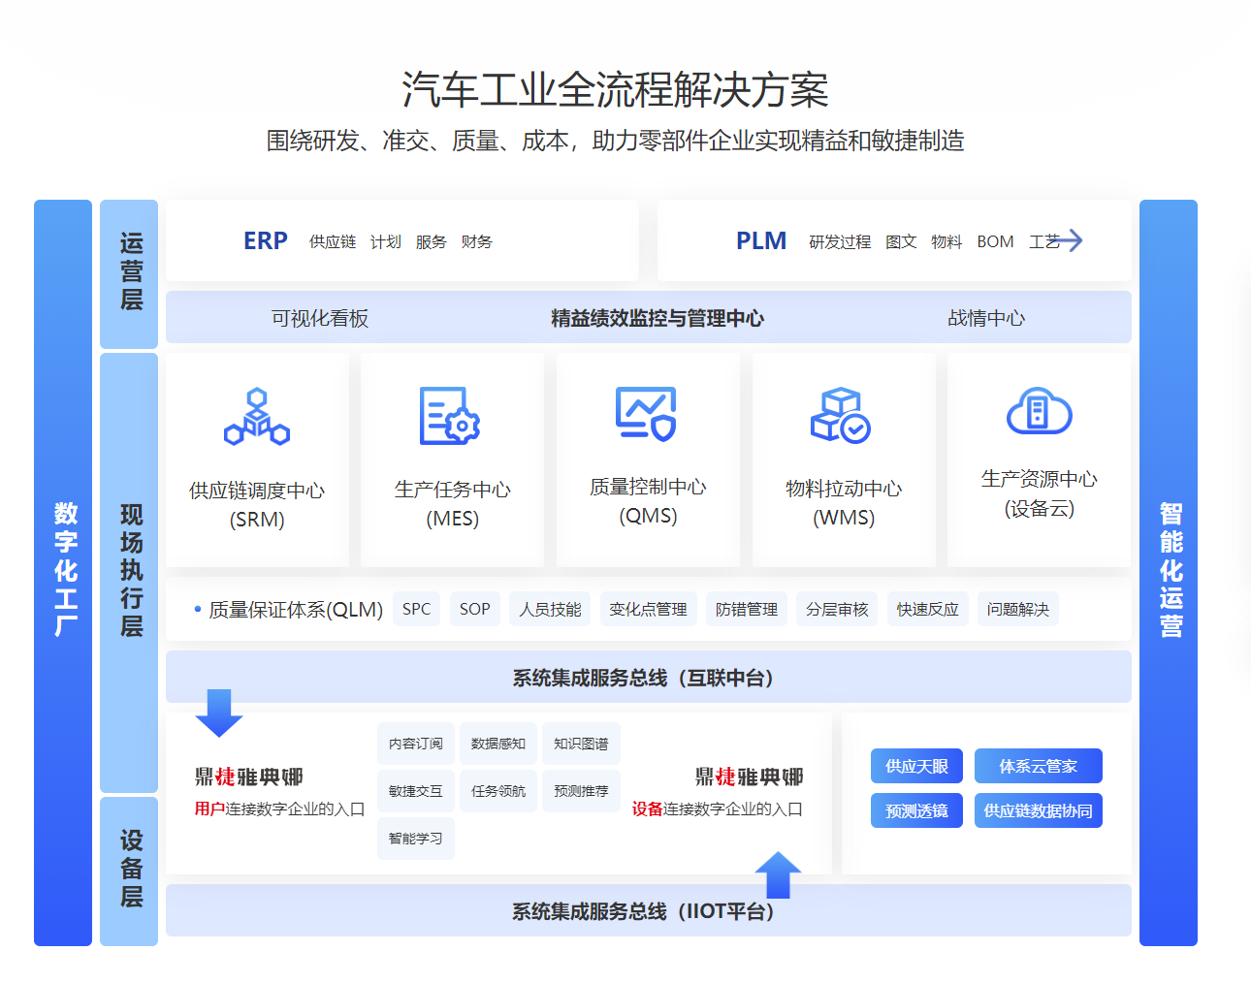Open the 体系云管家 button
1251x983 pixels.
1038,766
